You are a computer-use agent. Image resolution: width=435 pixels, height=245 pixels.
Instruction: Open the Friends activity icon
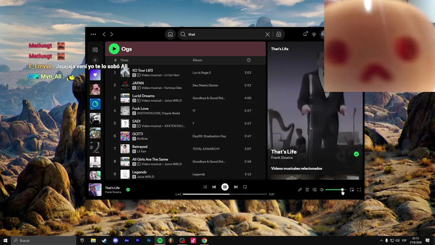[x=314, y=34]
